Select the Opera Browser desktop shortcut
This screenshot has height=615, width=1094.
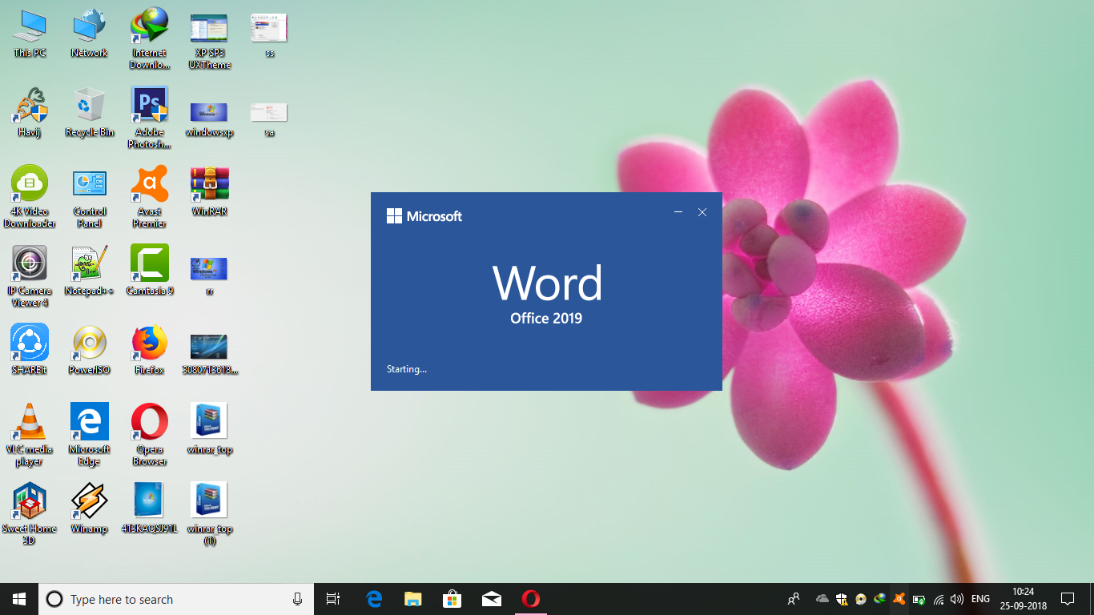point(150,435)
